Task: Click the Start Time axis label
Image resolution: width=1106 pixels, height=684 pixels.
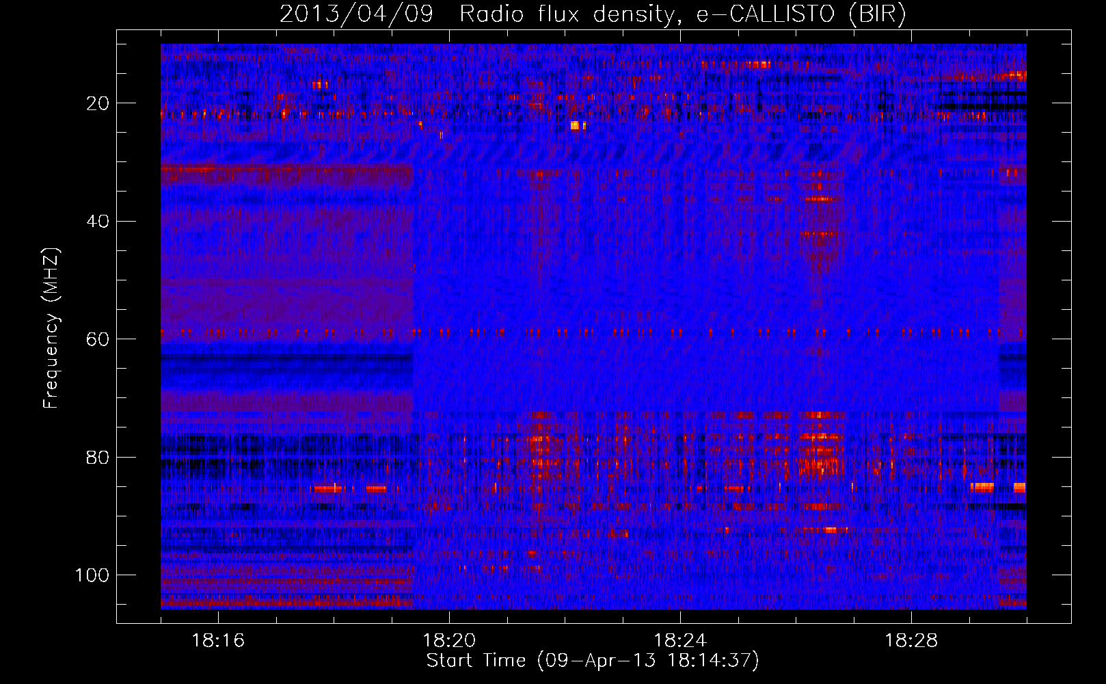Action: 593,661
